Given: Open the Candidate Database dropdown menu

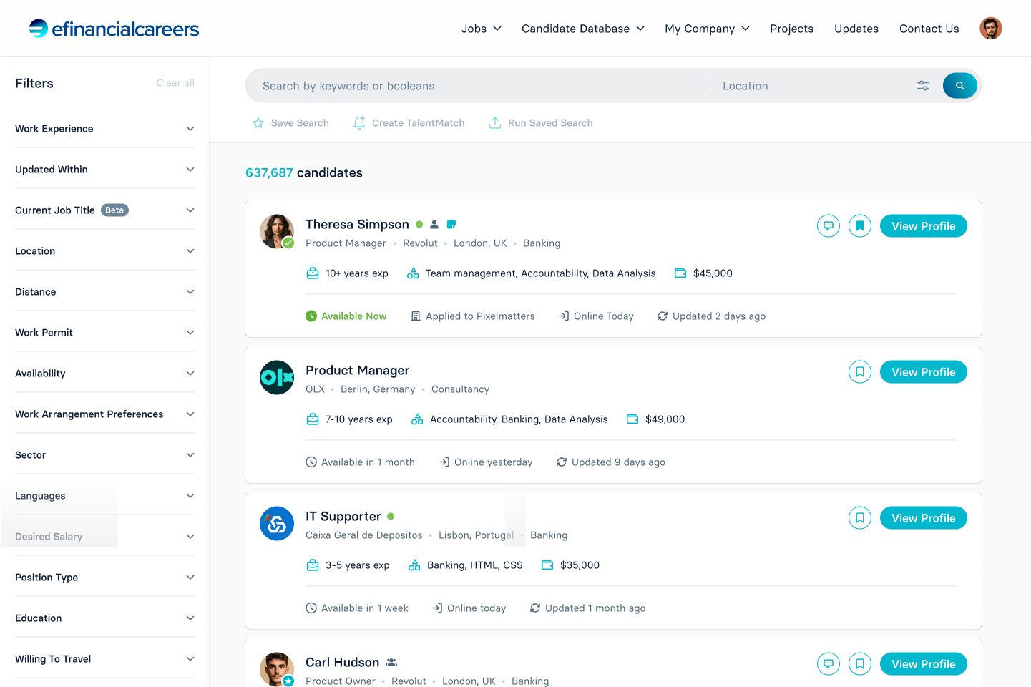Looking at the screenshot, I should pyautogui.click(x=582, y=29).
